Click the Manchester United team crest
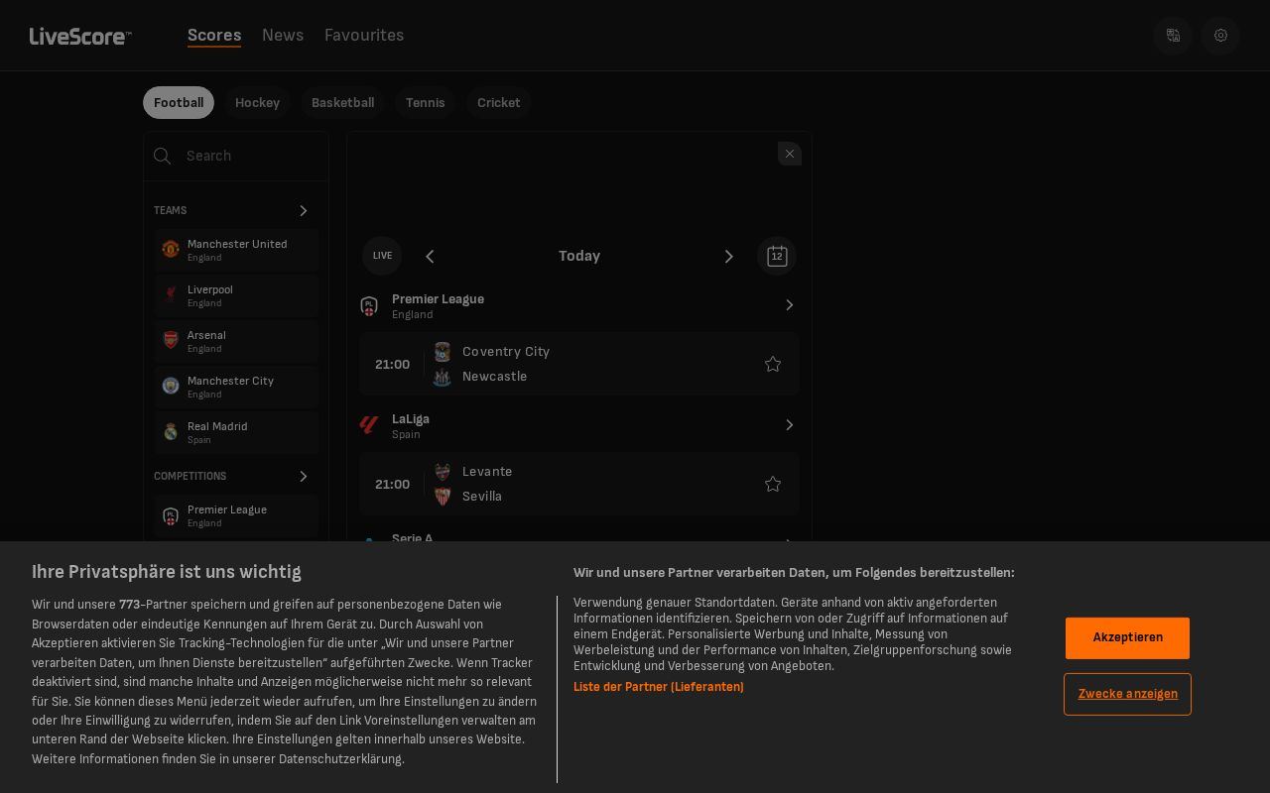 [x=171, y=249]
